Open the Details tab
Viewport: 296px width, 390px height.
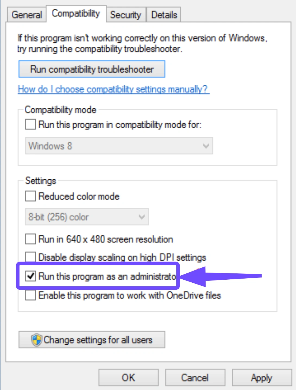point(164,15)
